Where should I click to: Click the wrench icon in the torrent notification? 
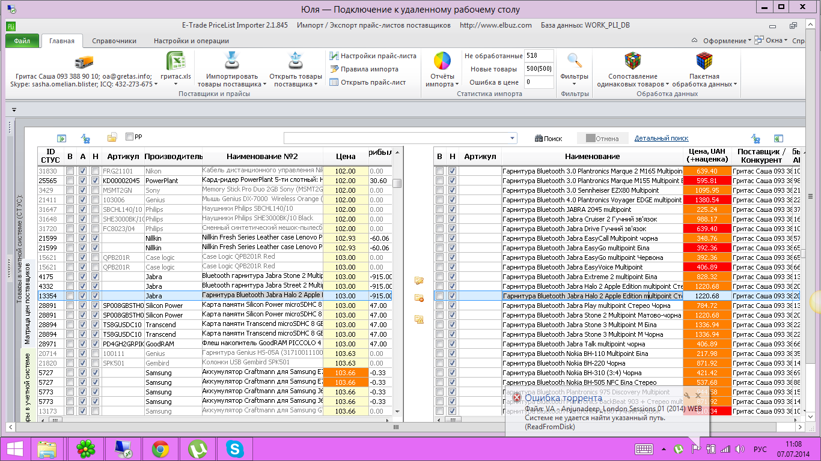click(687, 396)
